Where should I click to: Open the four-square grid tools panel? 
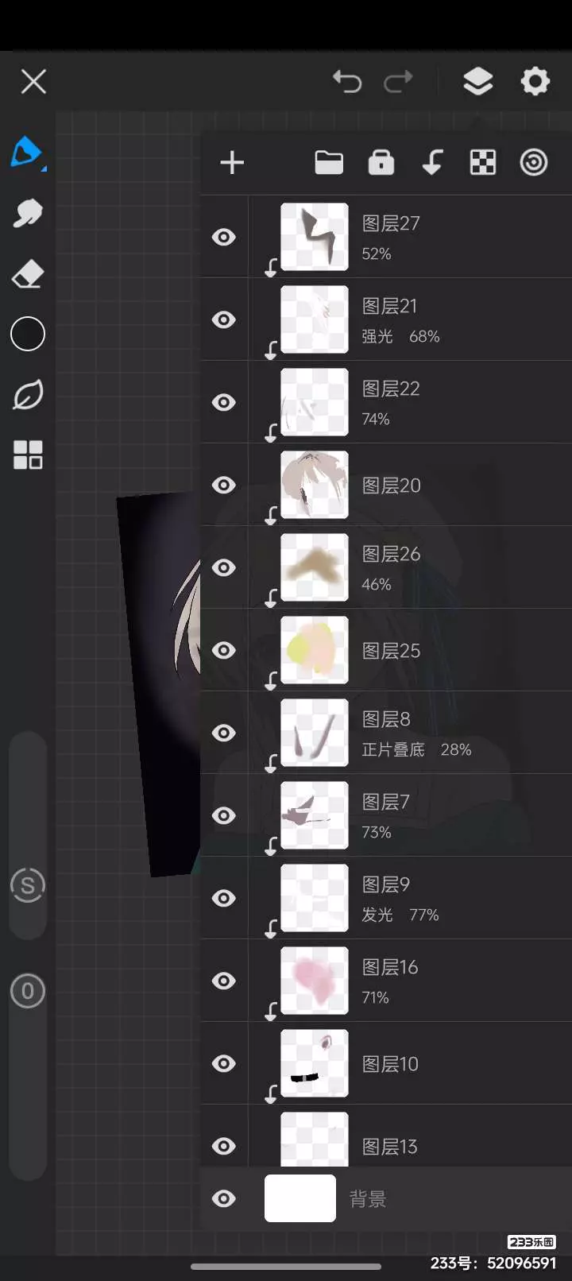(28, 455)
